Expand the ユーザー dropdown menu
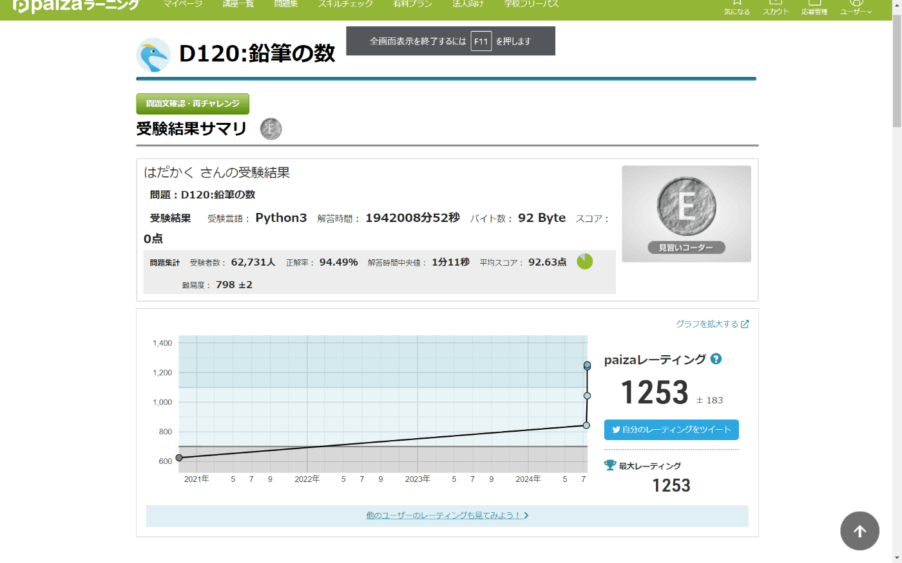 pyautogui.click(x=856, y=8)
